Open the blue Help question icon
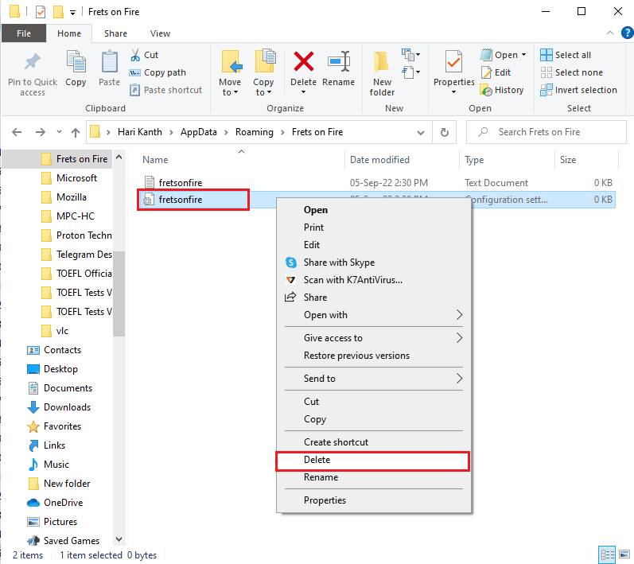The image size is (634, 564). (x=627, y=33)
